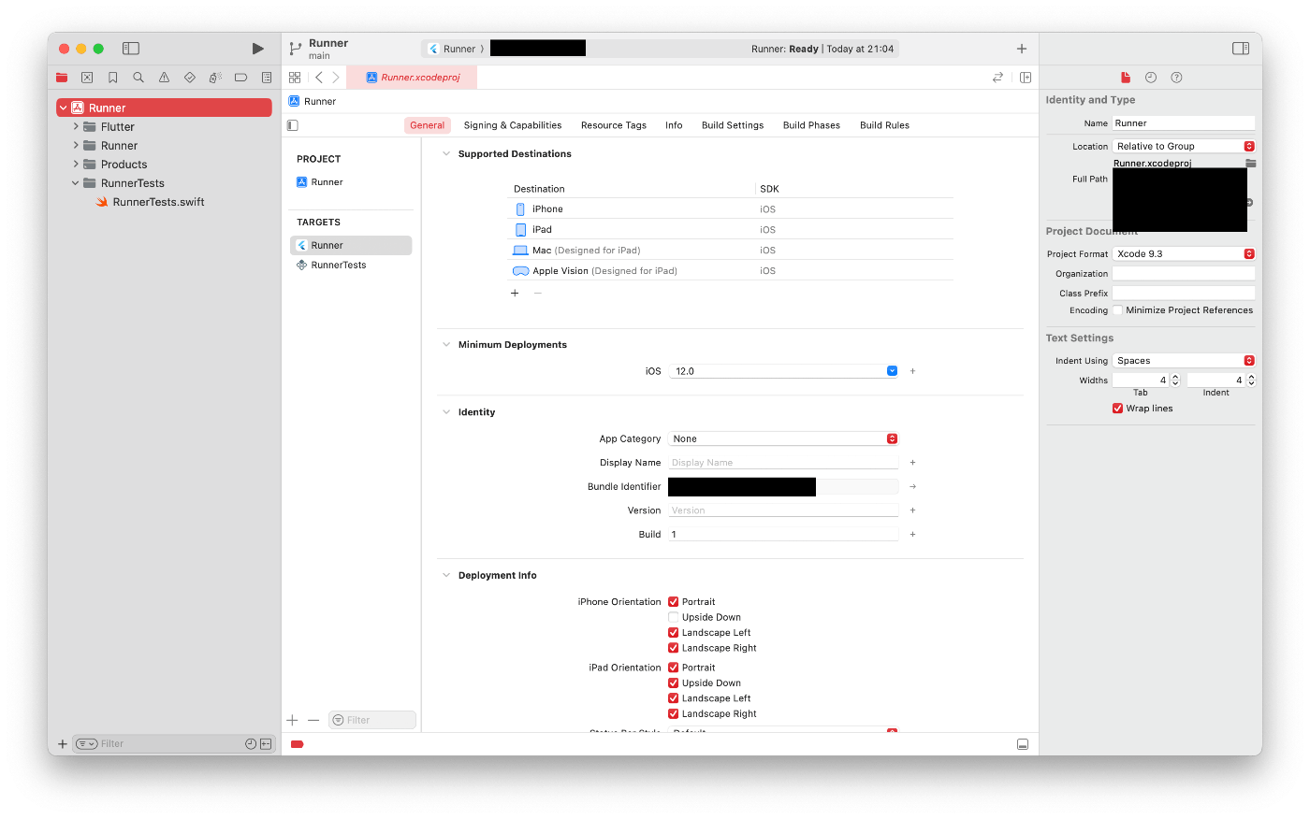
Task: Hide the navigator sidebar panel
Action: click(131, 49)
